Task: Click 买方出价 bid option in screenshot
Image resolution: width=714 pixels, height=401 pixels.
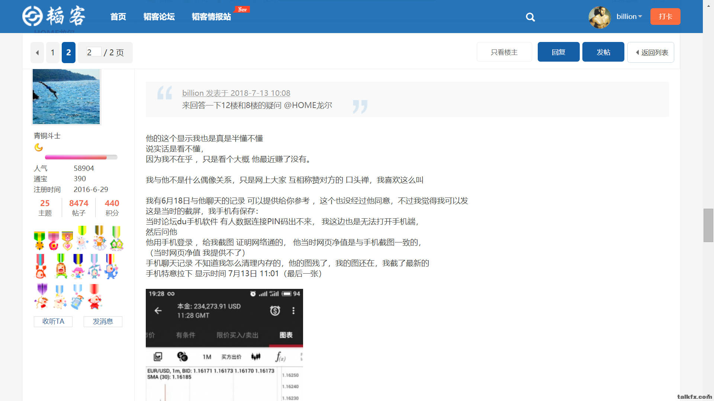Action: pos(231,357)
